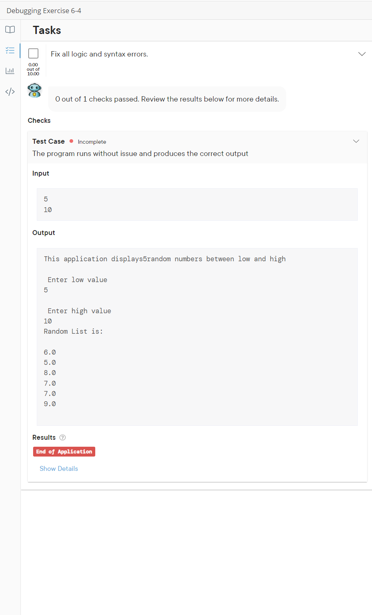Show Details for the test results

pyautogui.click(x=58, y=468)
